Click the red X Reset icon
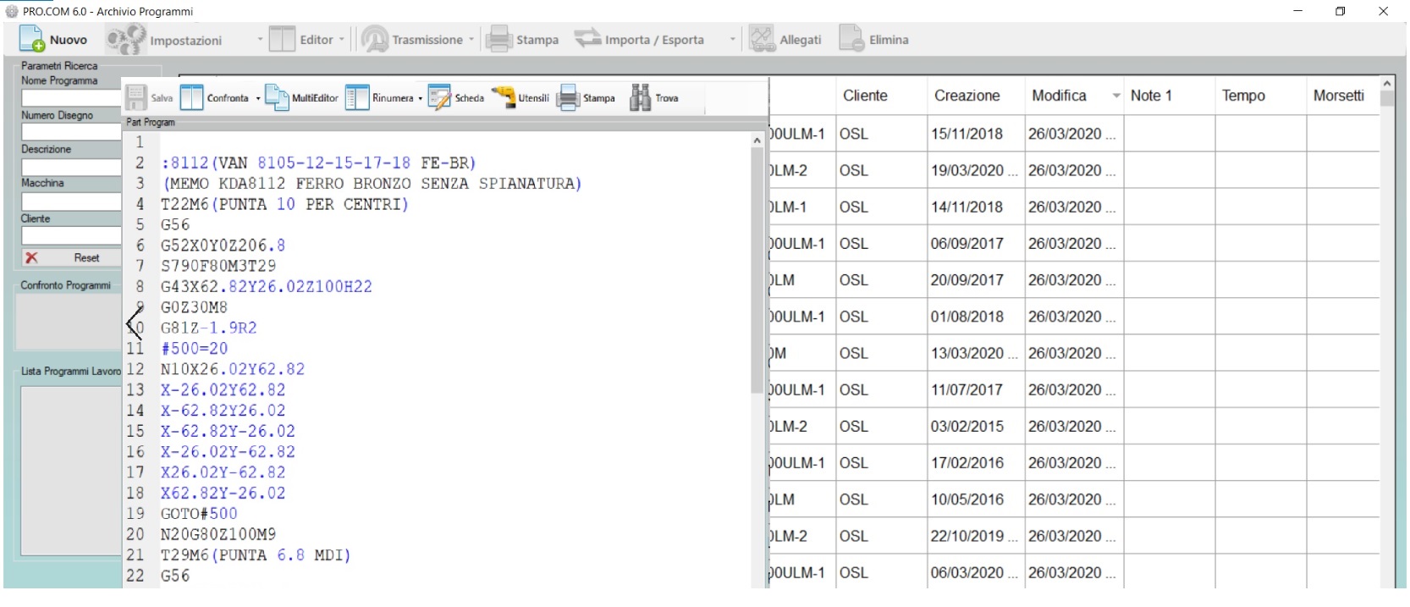The height and width of the screenshot is (607, 1410). pyautogui.click(x=31, y=257)
